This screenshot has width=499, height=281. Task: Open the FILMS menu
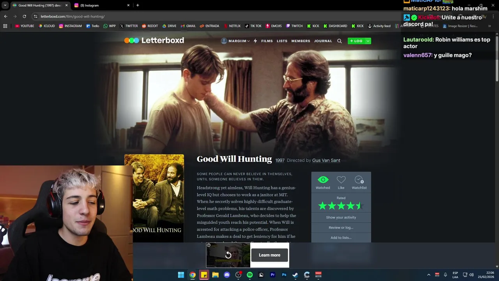point(267,41)
